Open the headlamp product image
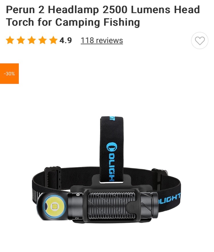214x252 pixels. [106, 170]
